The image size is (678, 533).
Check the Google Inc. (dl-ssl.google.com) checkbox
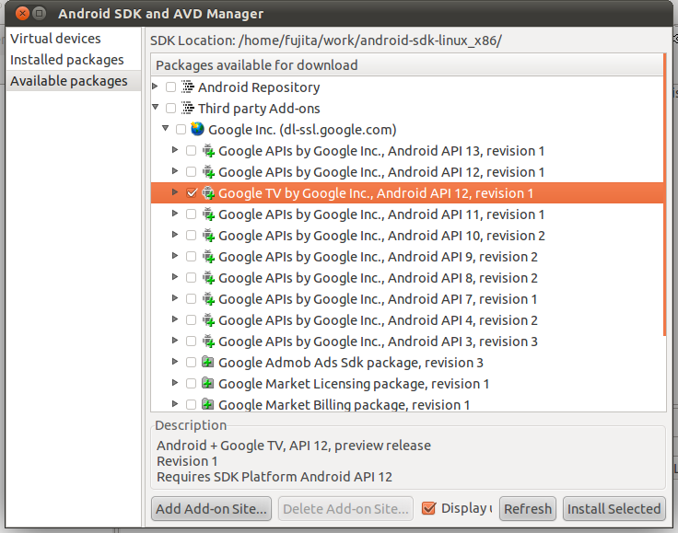[x=181, y=129]
